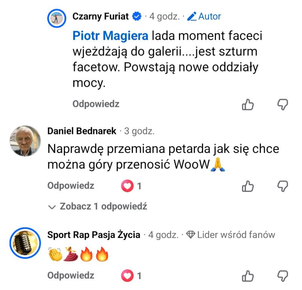Expand Zobacz 1 odpowiedź replies
The height and width of the screenshot is (290, 302).
pos(98,207)
